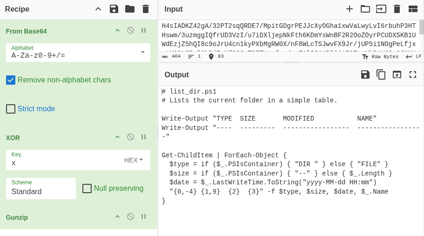Open a folder as input
The height and width of the screenshot is (236, 424).
365,9
